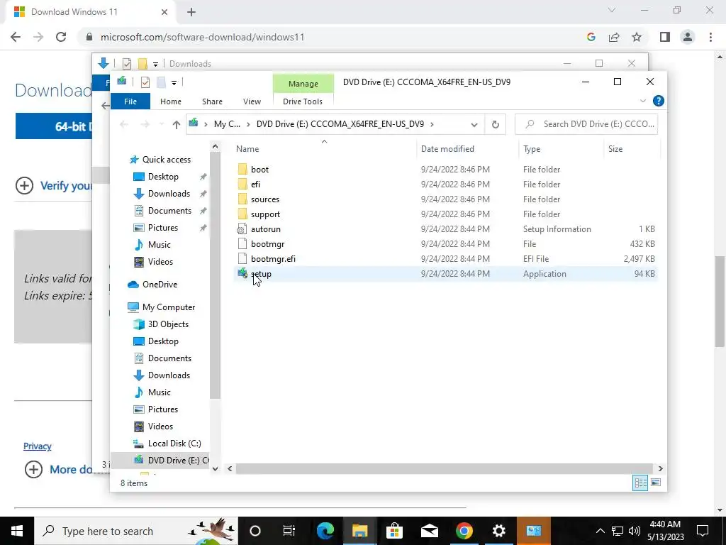The image size is (726, 545).
Task: Switch to the Share ribbon tab
Action: click(x=212, y=101)
